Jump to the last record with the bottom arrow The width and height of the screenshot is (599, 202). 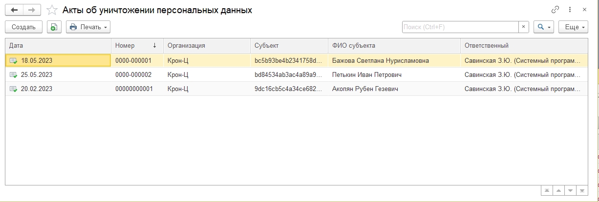coord(582,189)
